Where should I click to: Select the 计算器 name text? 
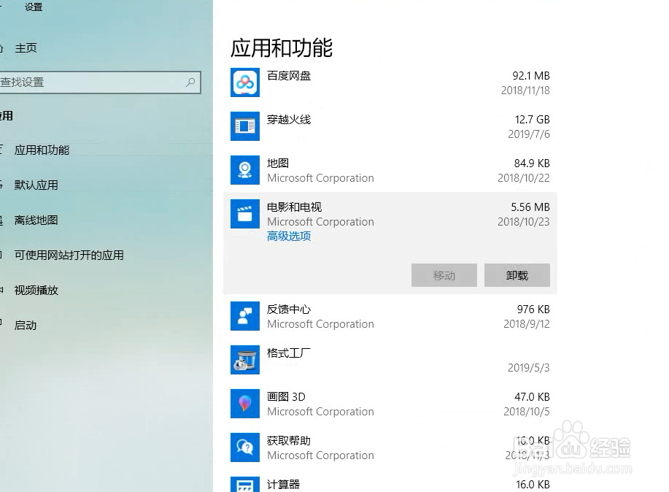283,484
